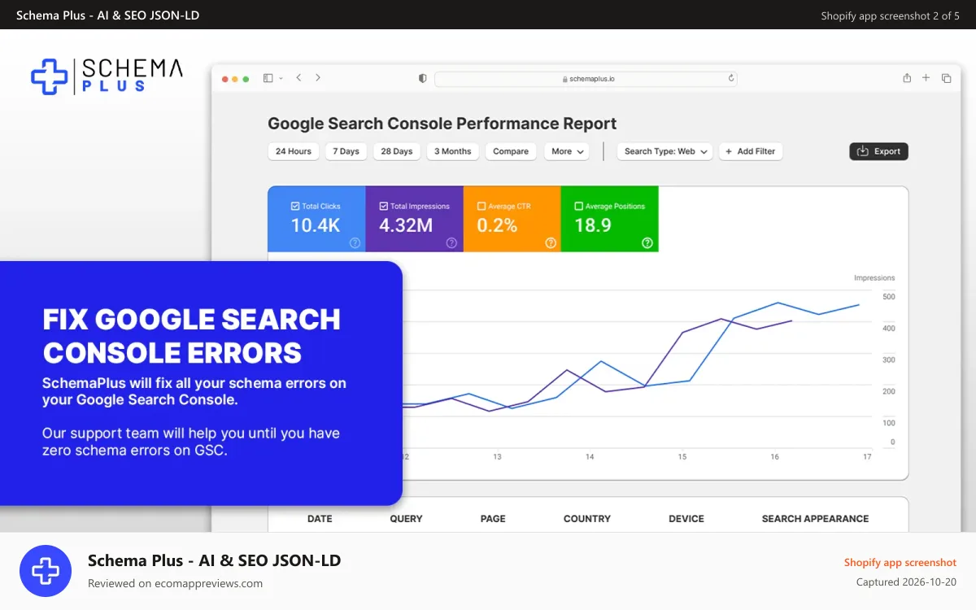Open the sidebar options chevron next to sidebar icon

point(281,79)
